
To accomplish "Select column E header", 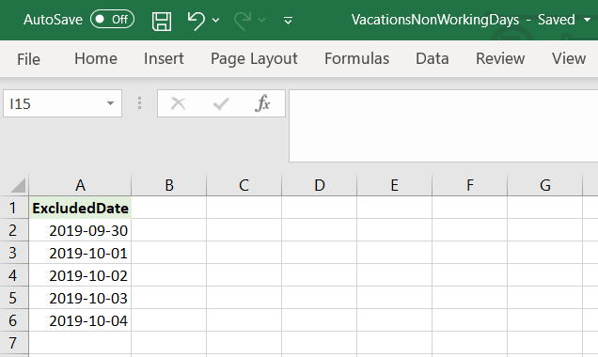I will pos(395,185).
